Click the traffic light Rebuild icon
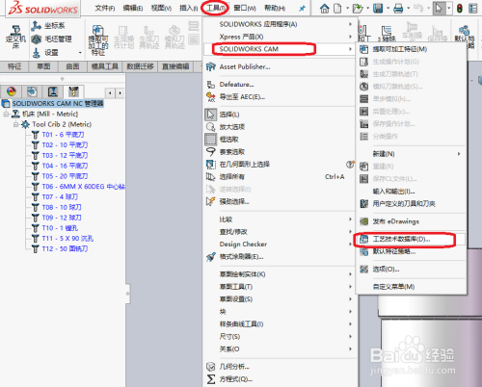 click(x=460, y=9)
